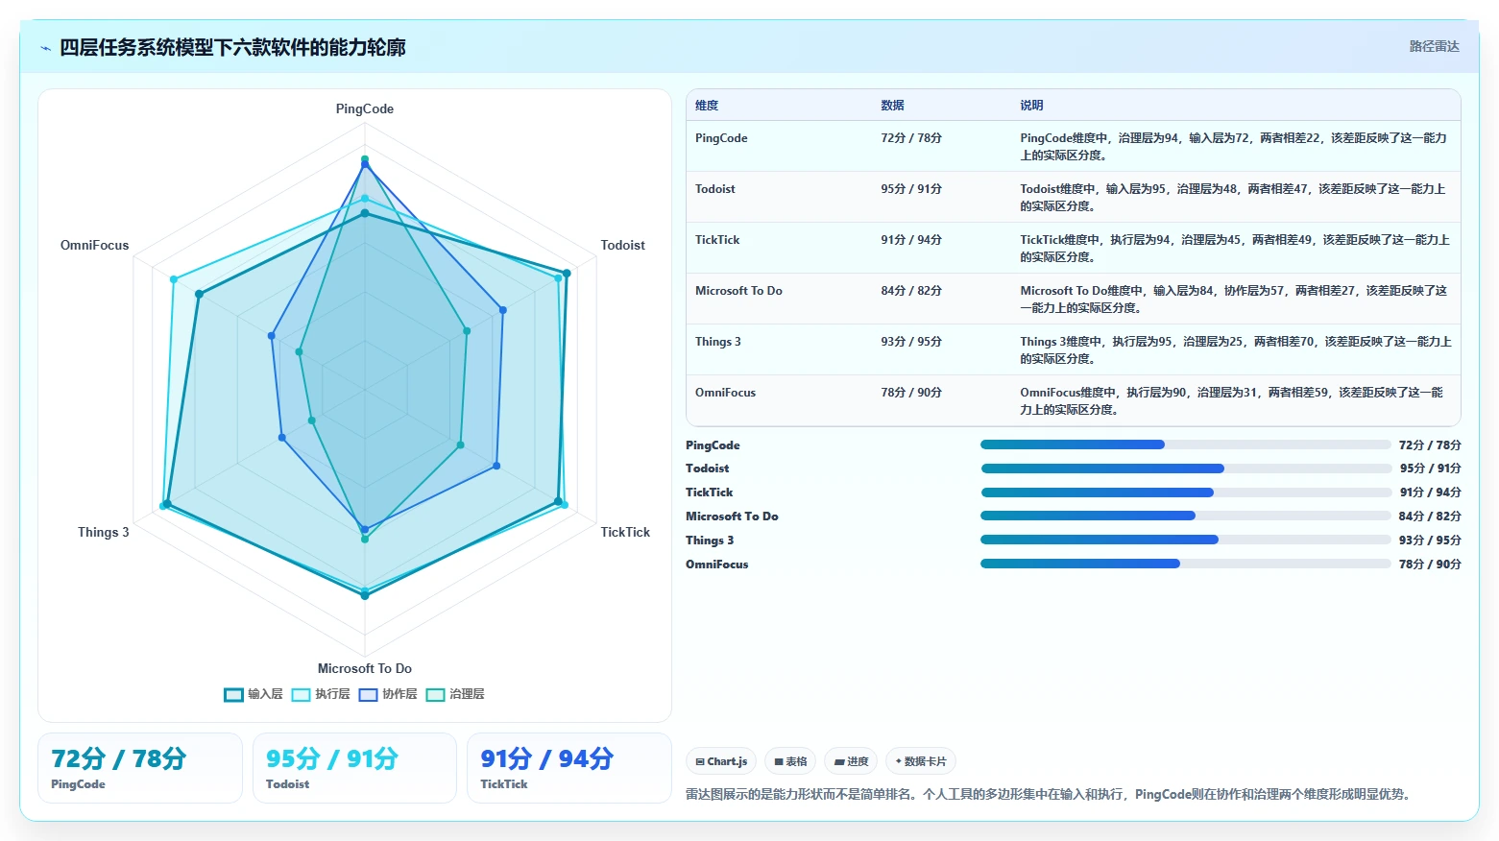Click the 说明 column header

point(1031,106)
